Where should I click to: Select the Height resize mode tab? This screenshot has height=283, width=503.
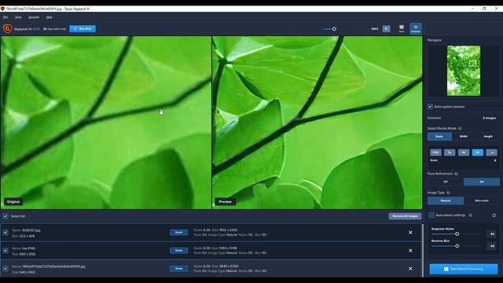[488, 136]
